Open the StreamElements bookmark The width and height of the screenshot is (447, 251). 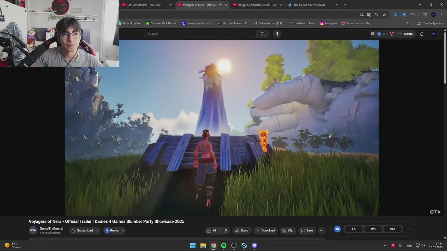pos(197,23)
